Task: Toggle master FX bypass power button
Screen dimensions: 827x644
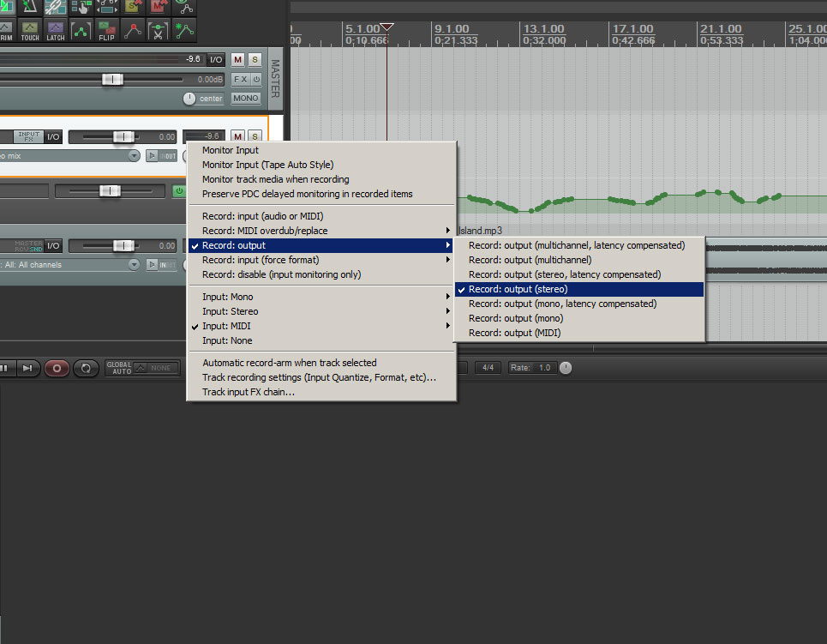Action: point(256,79)
